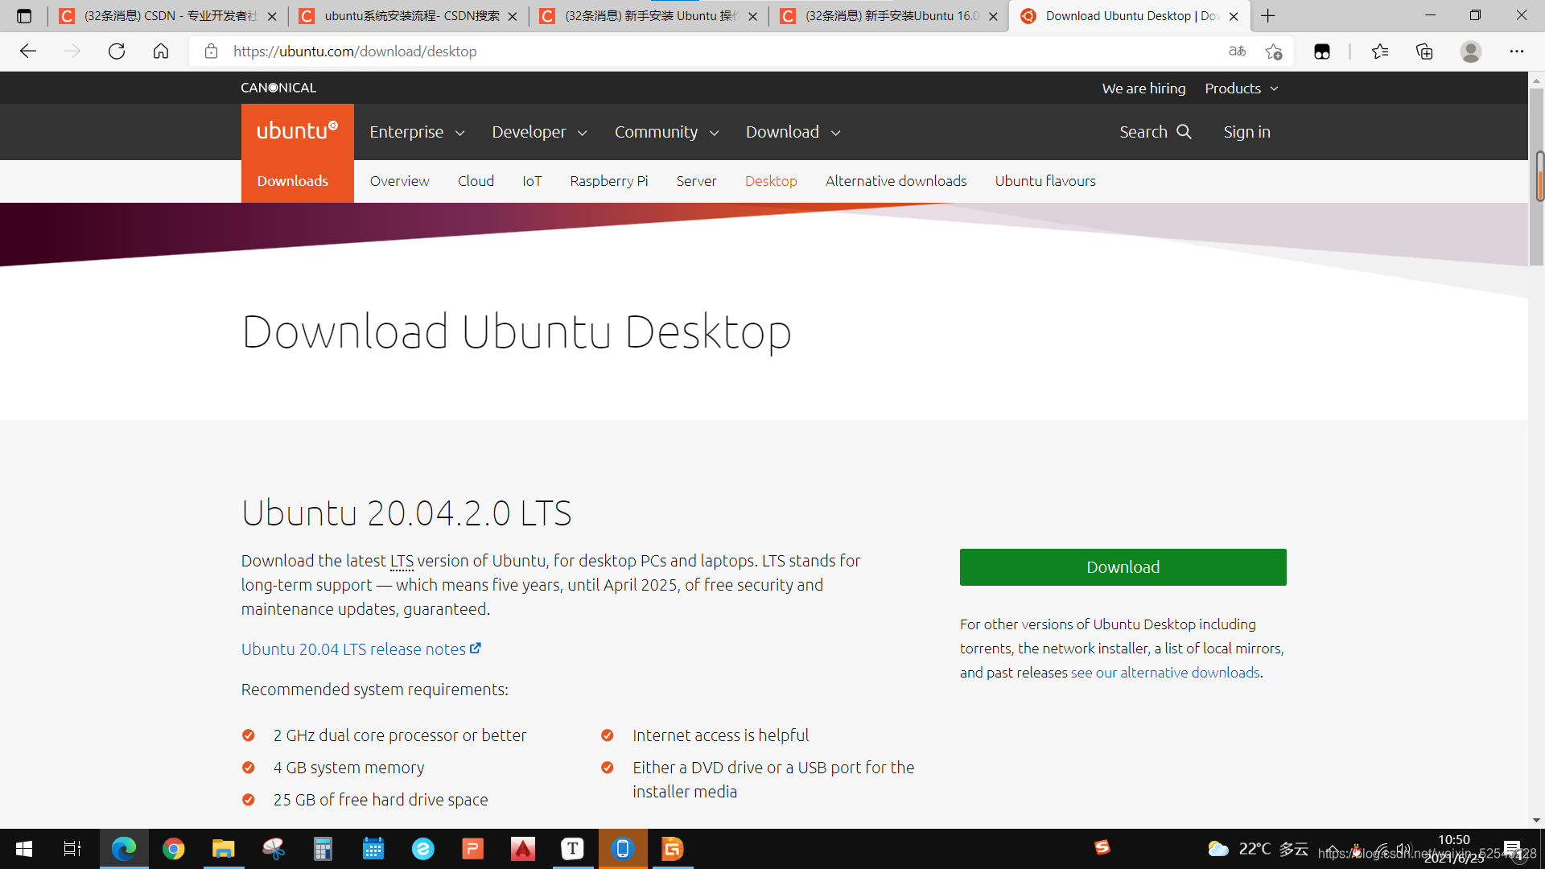Open Google Chrome from the taskbar
The image size is (1545, 869).
[174, 849]
